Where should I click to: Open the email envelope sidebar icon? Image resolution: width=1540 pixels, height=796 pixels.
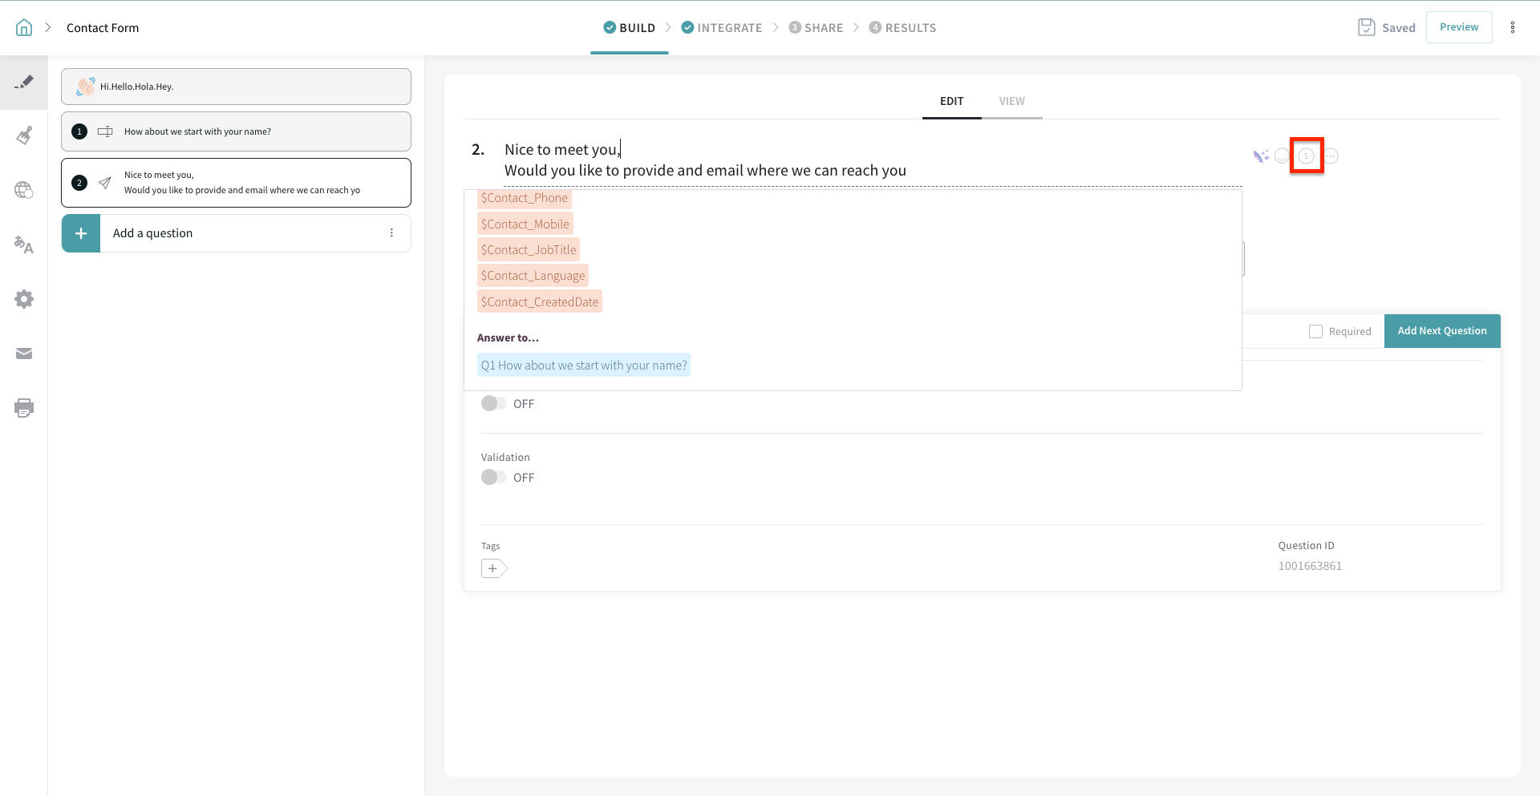point(24,354)
